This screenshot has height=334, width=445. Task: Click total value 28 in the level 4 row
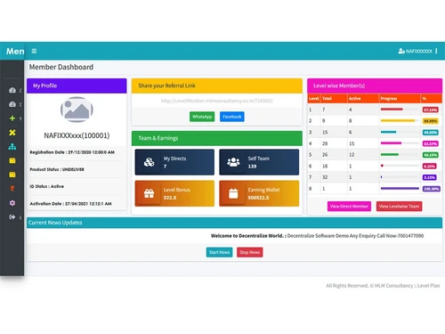[325, 143]
